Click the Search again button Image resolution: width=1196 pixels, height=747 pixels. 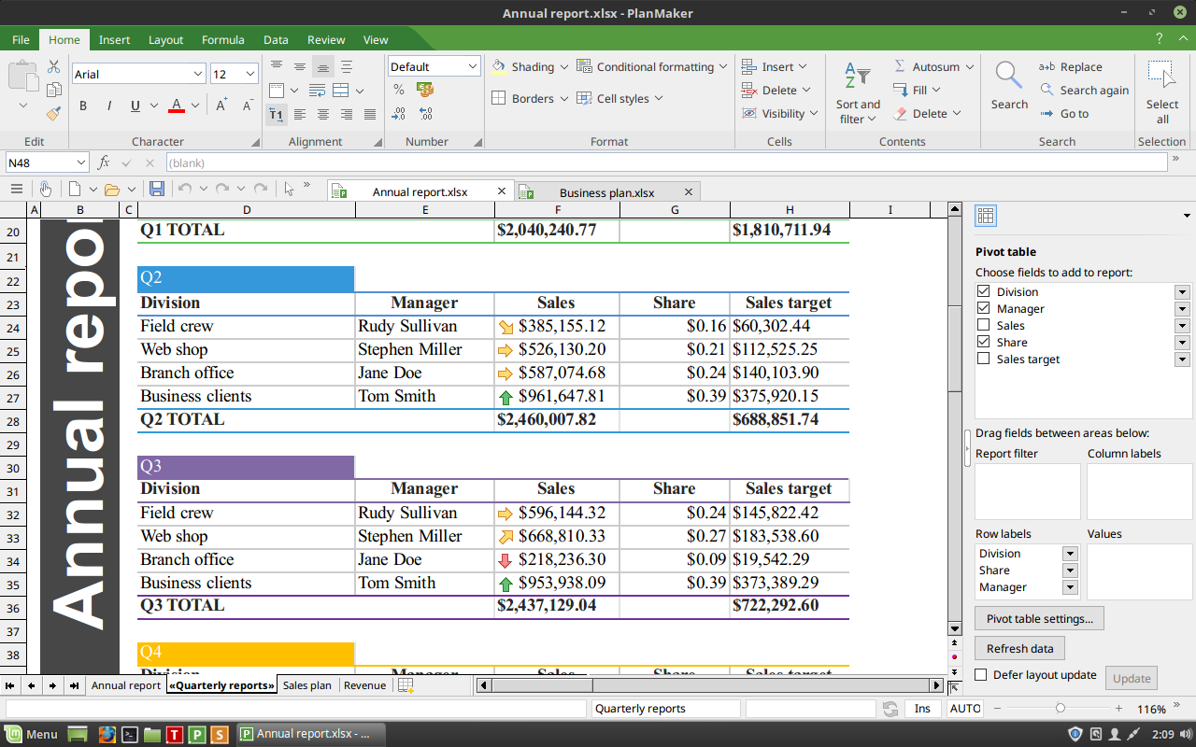(1084, 91)
